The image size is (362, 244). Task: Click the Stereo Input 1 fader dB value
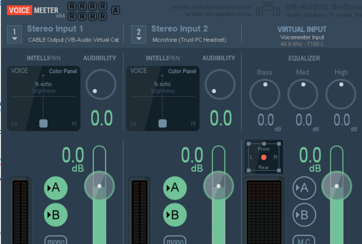pyautogui.click(x=73, y=159)
